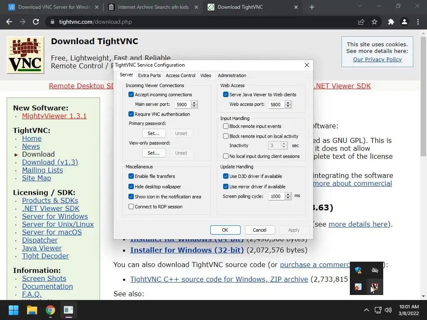The image size is (427, 320).
Task: Click the cloud sync tray icon
Action: [375, 270]
